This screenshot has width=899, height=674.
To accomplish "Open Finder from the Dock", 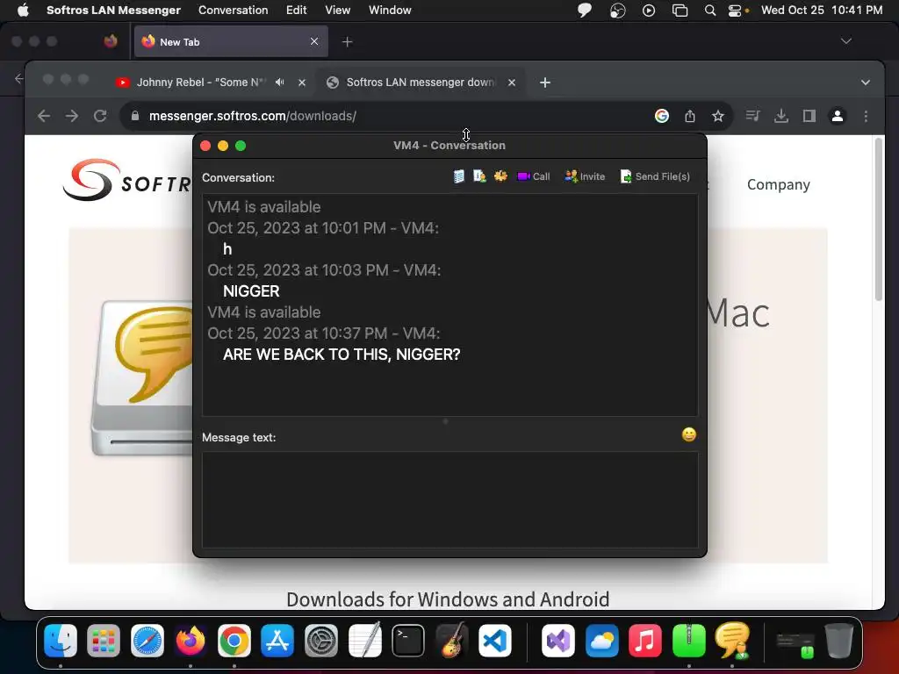I will coord(61,640).
